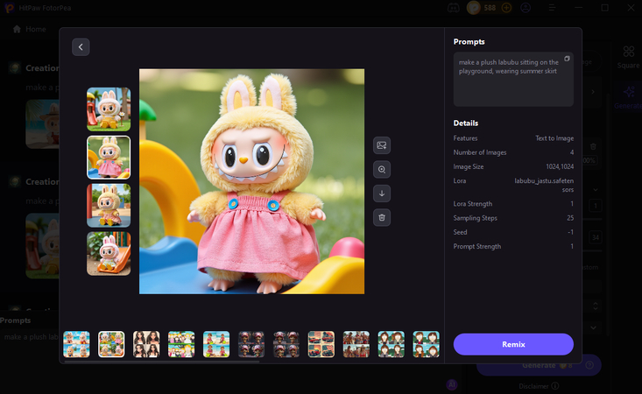Zoom into image with magnifier icon
The height and width of the screenshot is (394, 642).
click(382, 169)
